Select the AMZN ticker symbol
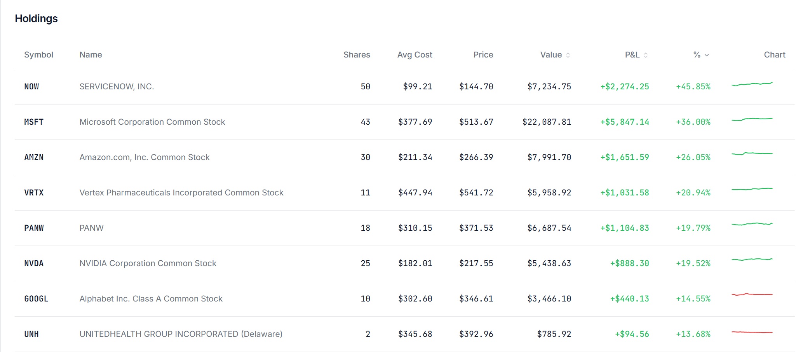The width and height of the screenshot is (796, 352). 34,157
